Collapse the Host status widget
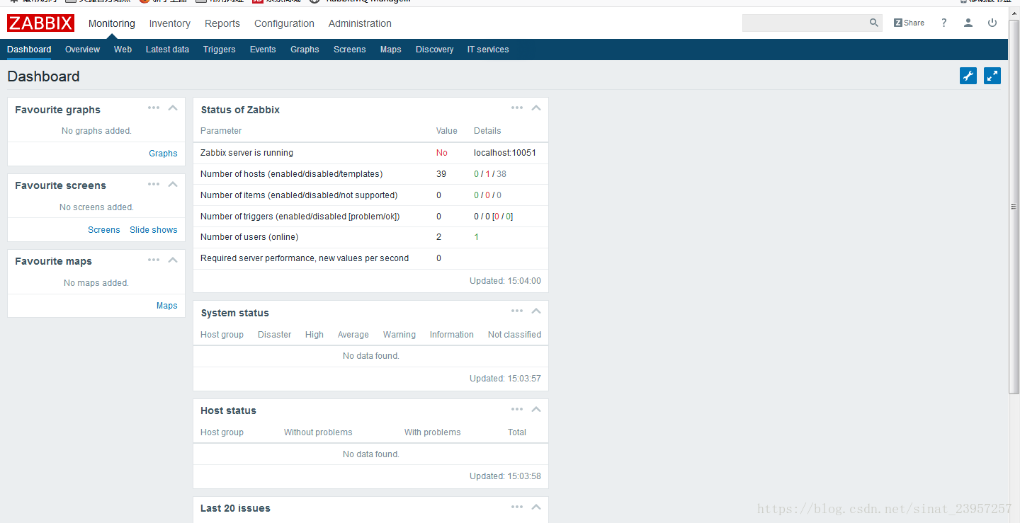 [x=536, y=409]
